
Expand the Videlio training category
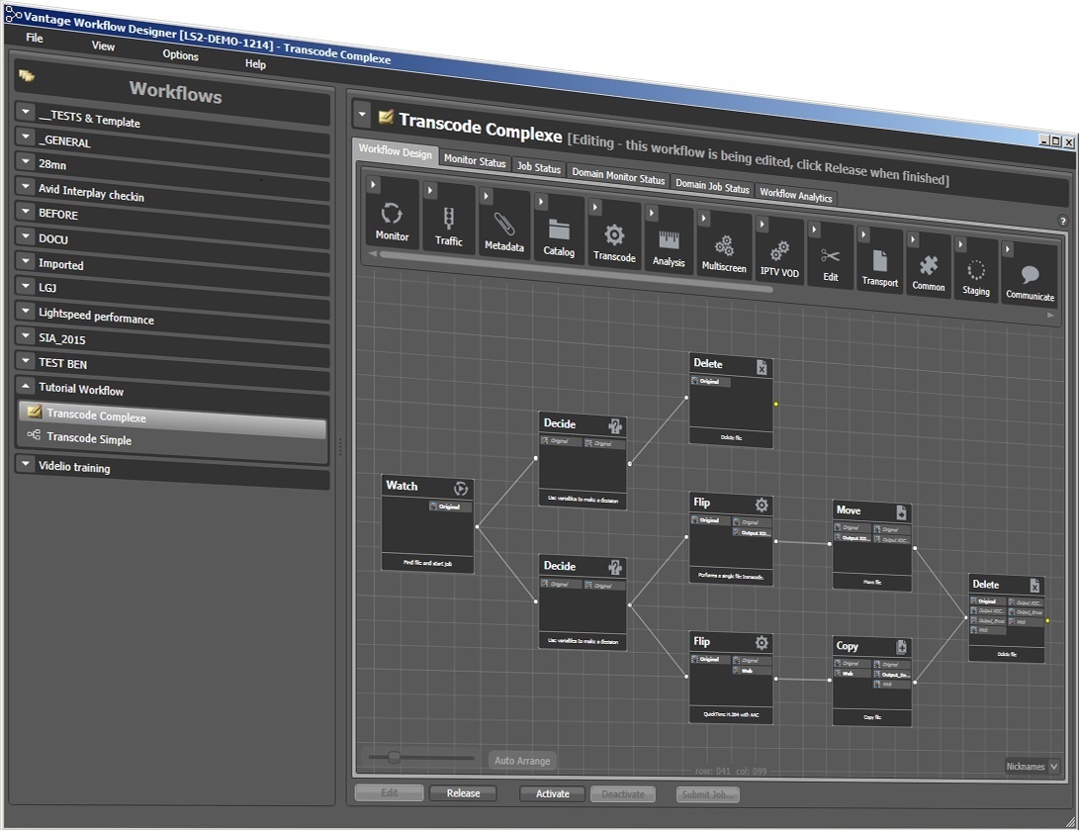click(x=26, y=464)
